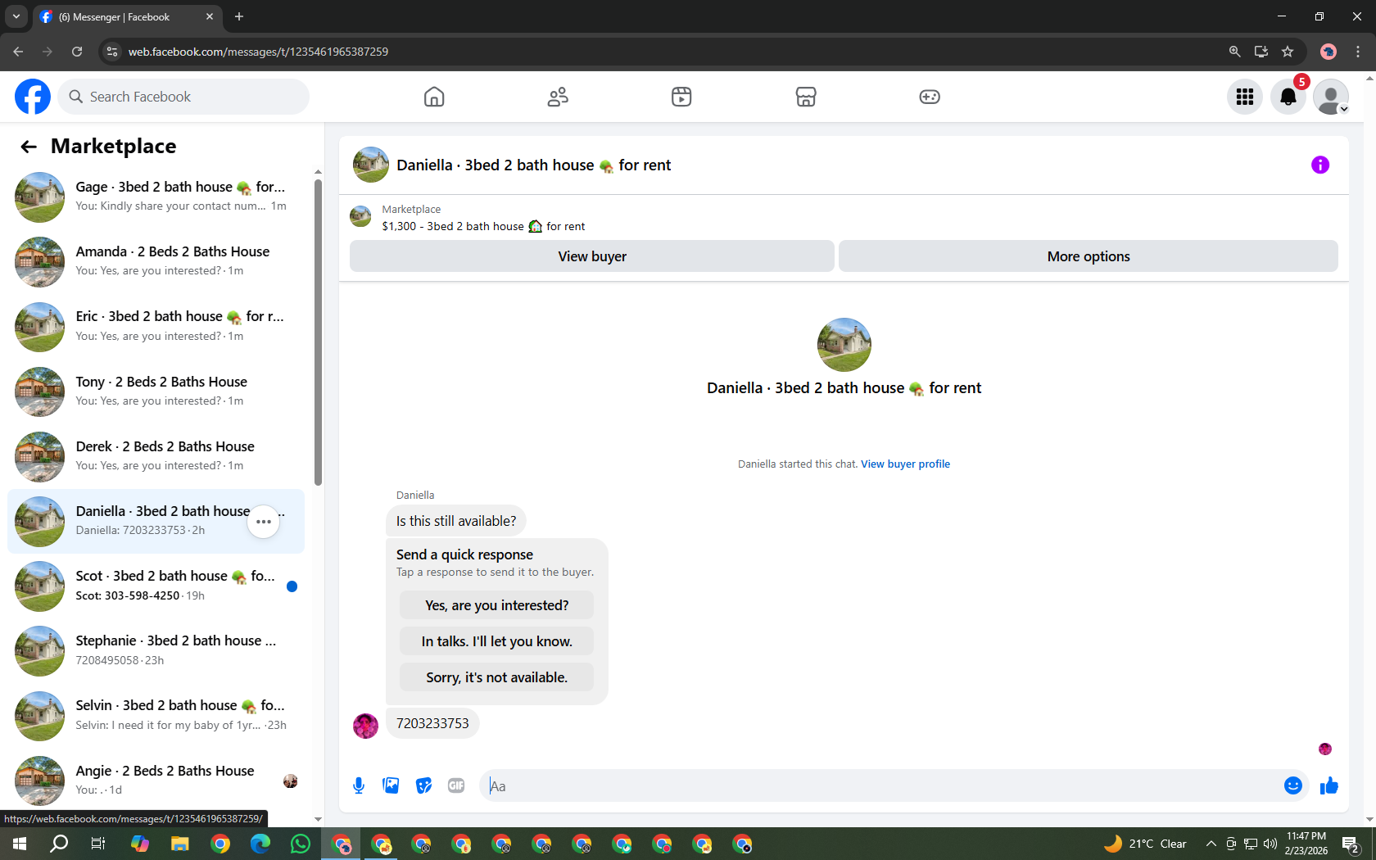Click the conversation list scrollbar
Viewport: 1376px width, 860px height.
click(318, 332)
